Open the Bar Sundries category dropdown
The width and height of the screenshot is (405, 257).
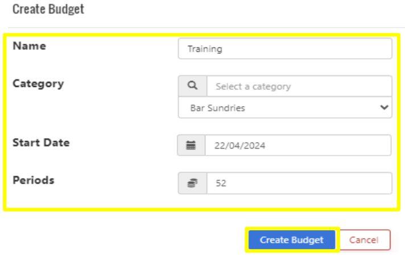[284, 107]
